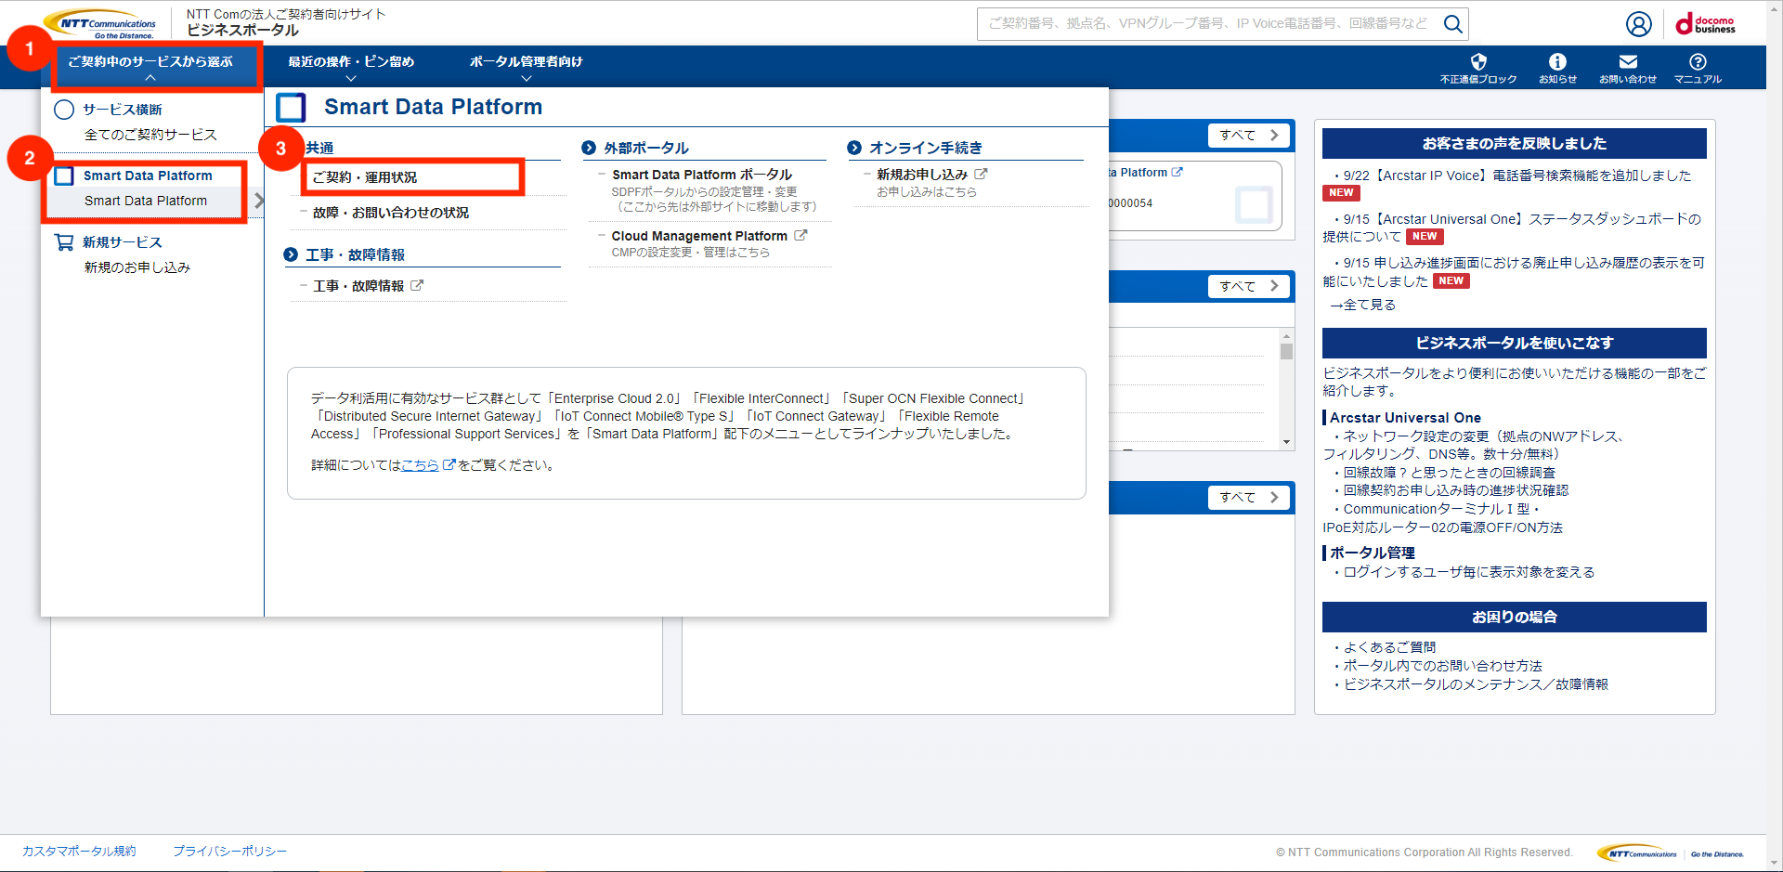The width and height of the screenshot is (1783, 872).
Task: Open Smart Data Platform ポータル link
Action: (702, 175)
